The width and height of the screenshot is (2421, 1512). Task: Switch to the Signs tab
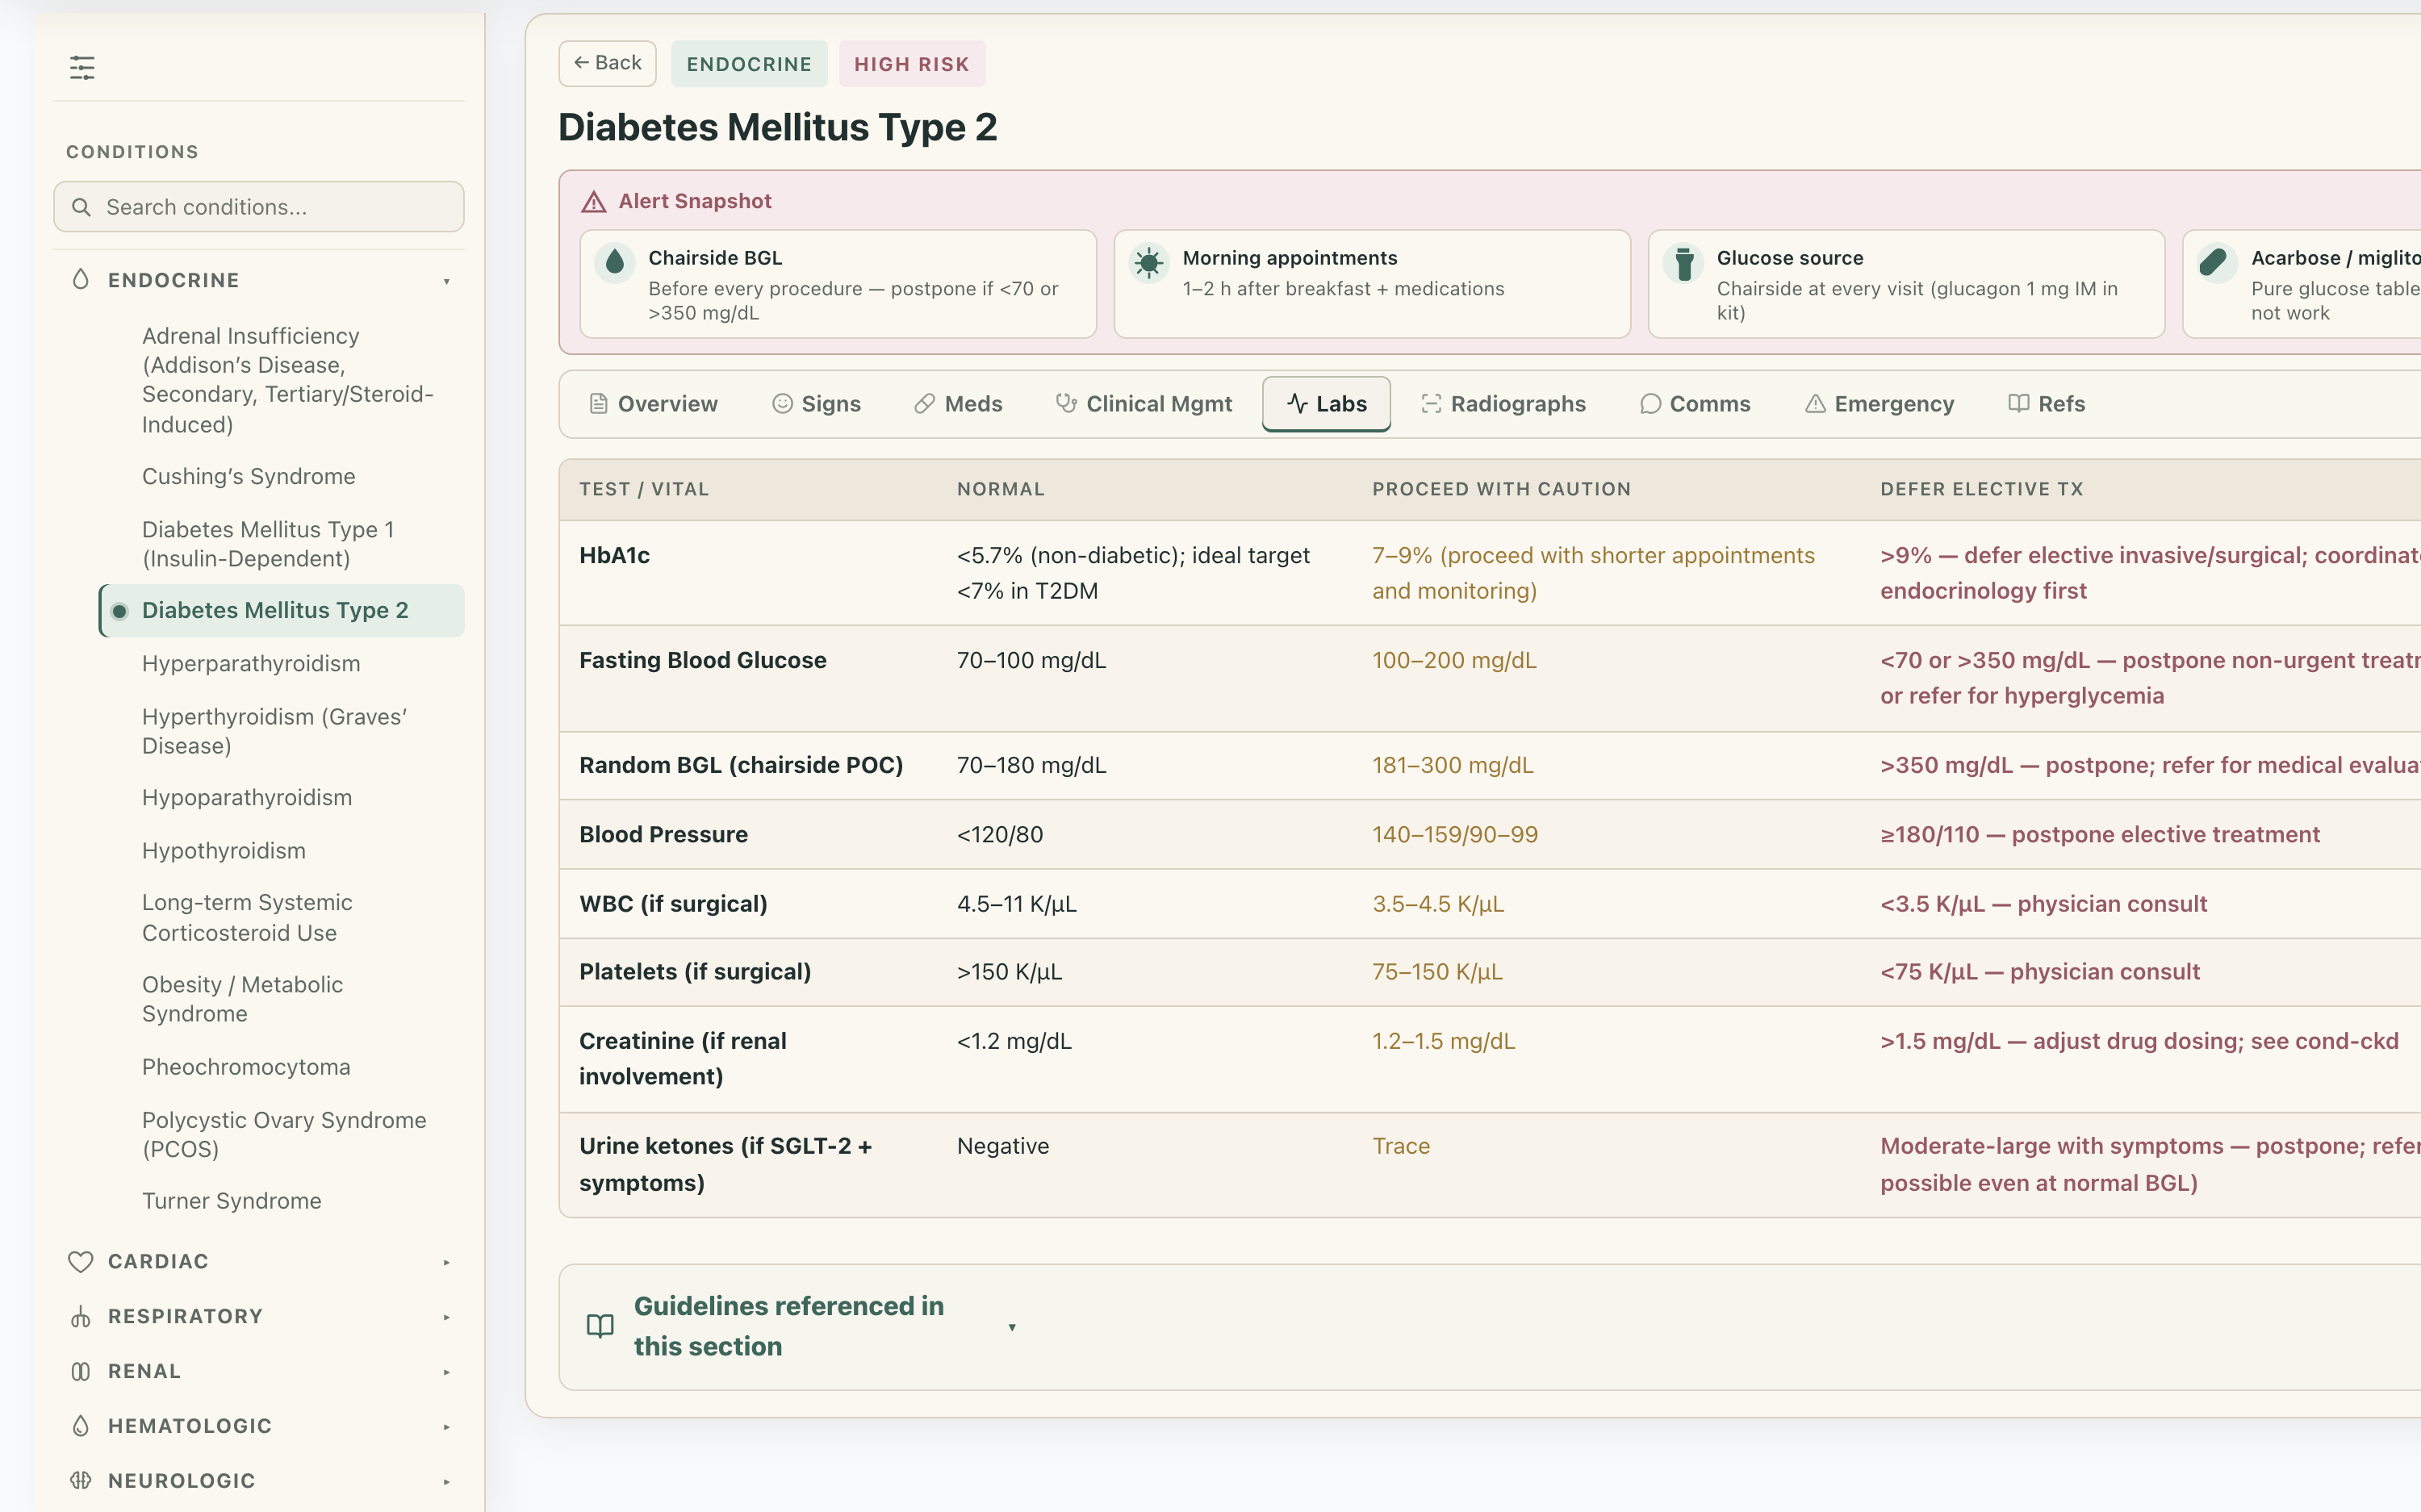pyautogui.click(x=816, y=404)
